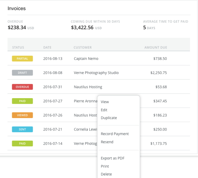Click the red OVERDUE status badge
Viewport: 198px width, 178px height.
tap(22, 87)
